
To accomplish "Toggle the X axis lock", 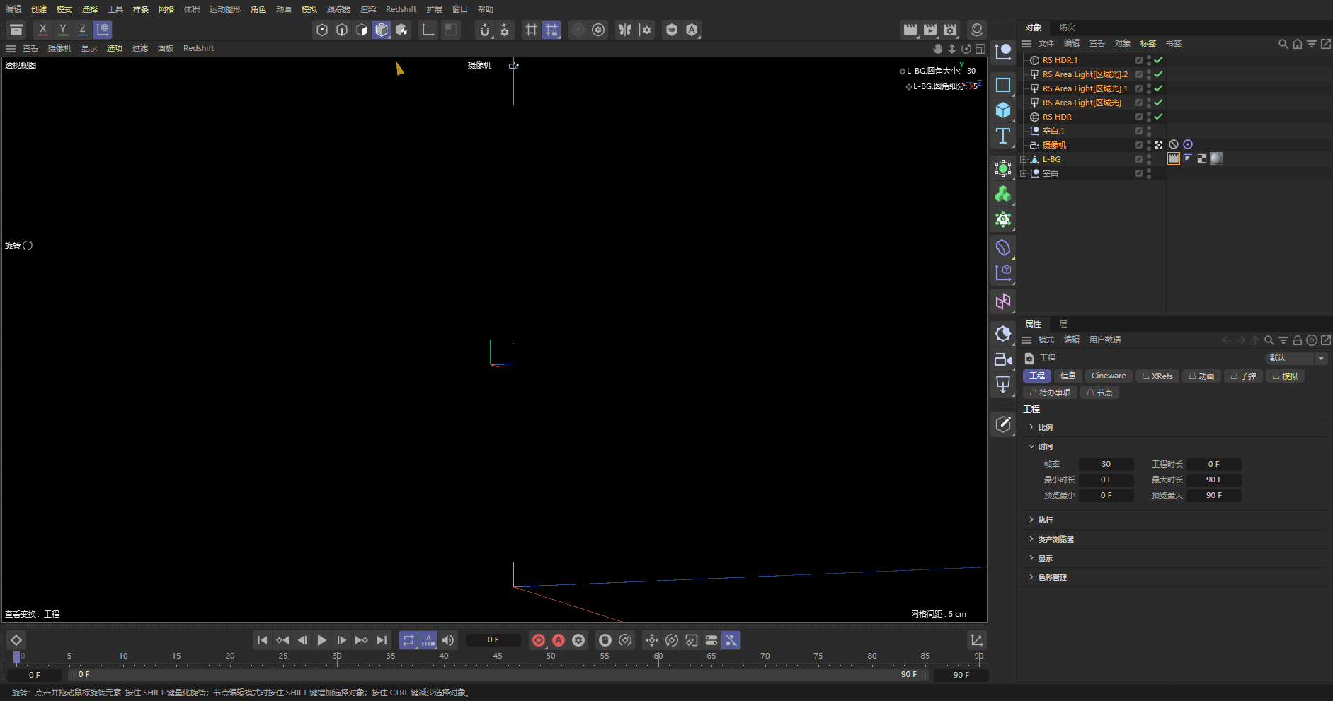I will tap(43, 30).
